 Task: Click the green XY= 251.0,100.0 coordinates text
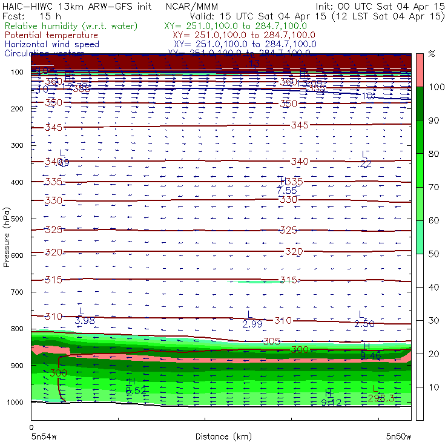tap(236, 26)
